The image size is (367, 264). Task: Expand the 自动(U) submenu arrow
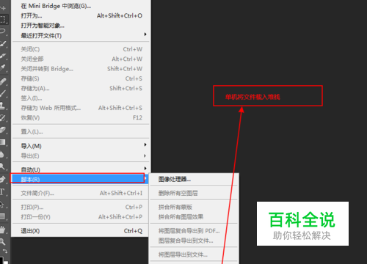(x=145, y=168)
